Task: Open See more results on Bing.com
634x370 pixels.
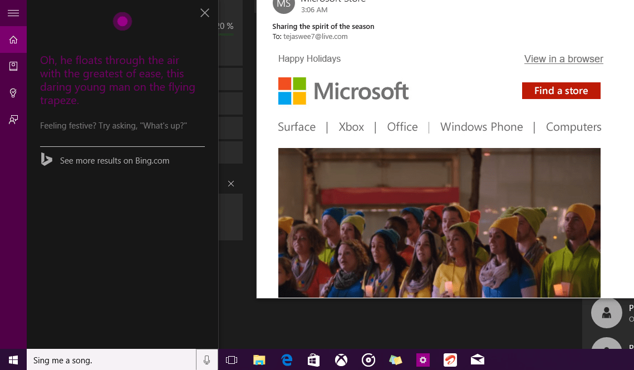Action: coord(115,161)
